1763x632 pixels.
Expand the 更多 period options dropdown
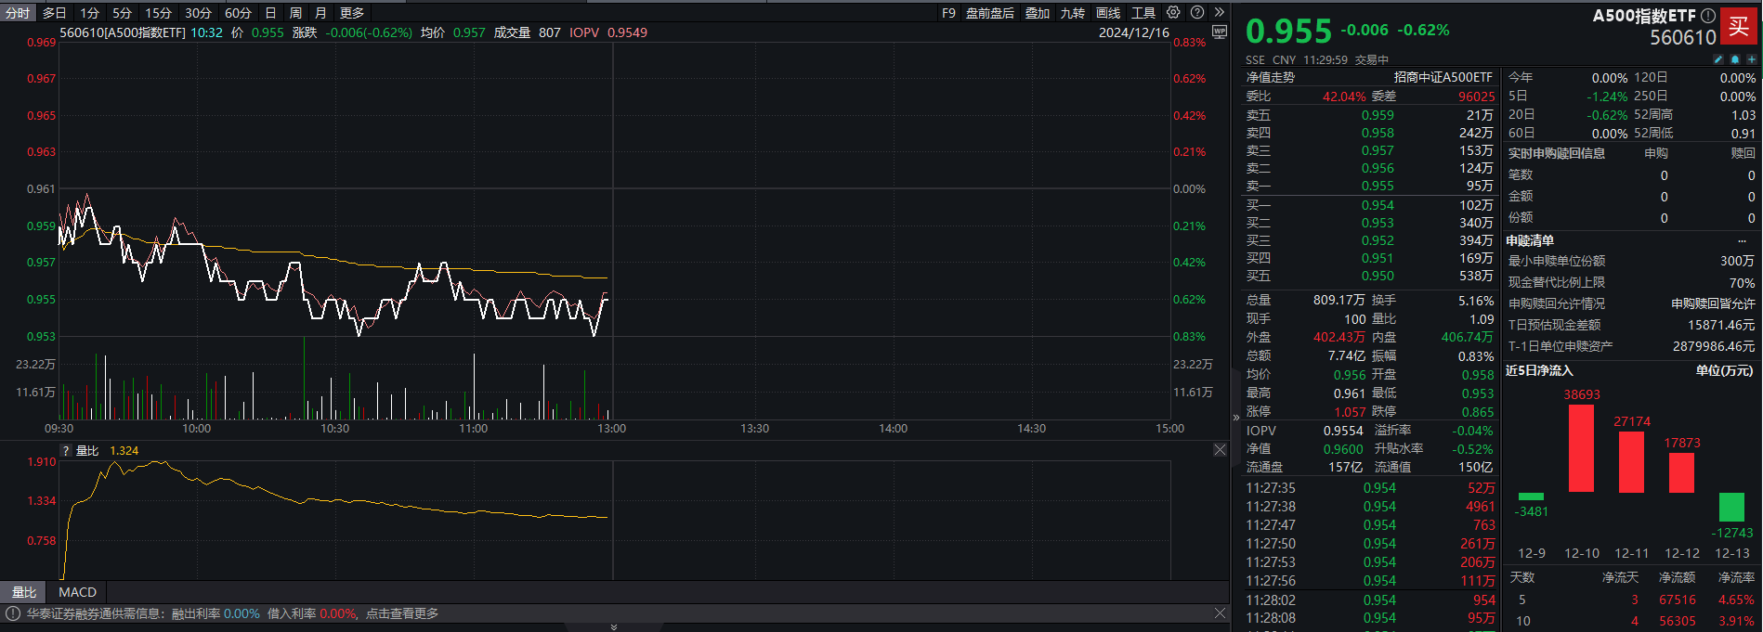tap(352, 13)
